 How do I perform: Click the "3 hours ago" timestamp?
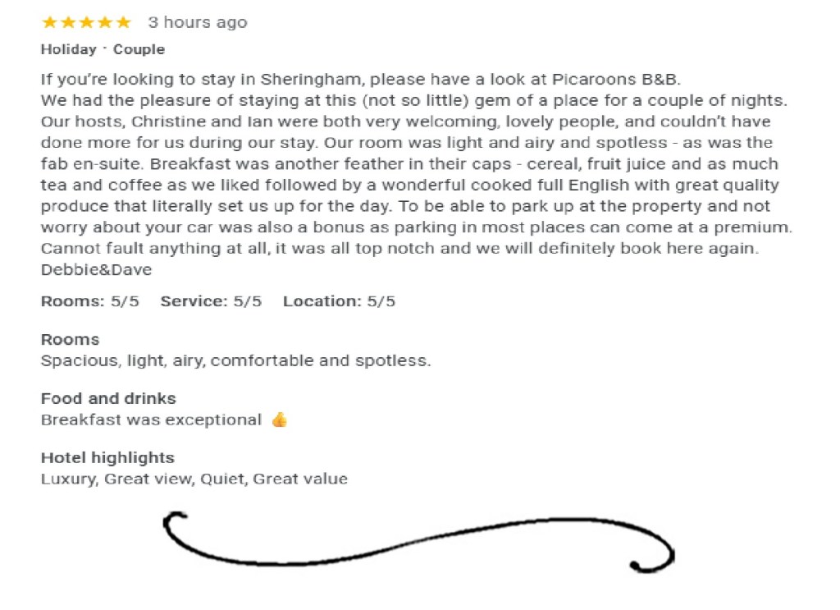(x=197, y=22)
